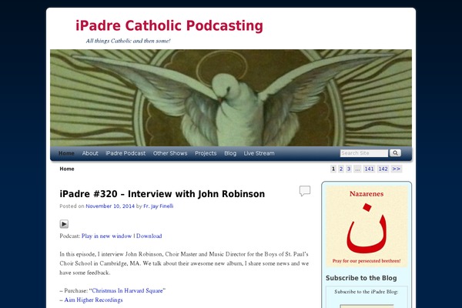Go to pagination page 2

pos(341,169)
